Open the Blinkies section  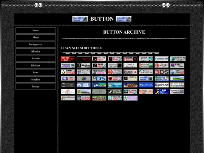(x=36, y=51)
